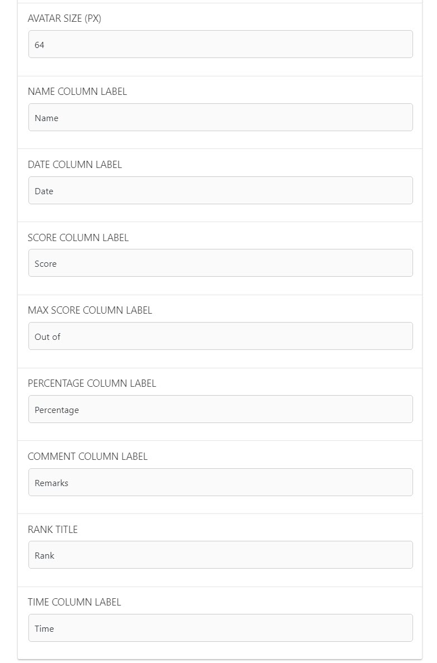Focus the Score Column Label input

point(220,263)
